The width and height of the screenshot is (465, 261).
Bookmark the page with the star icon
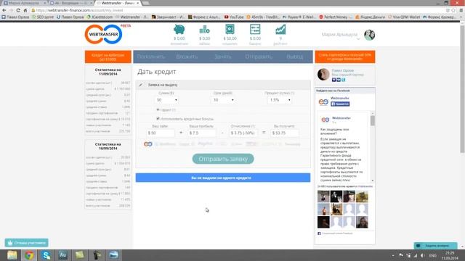tap(453, 10)
